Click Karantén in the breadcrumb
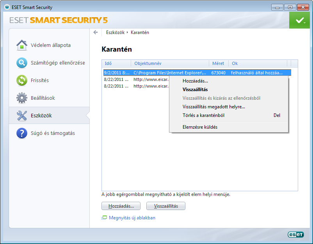 (140, 32)
